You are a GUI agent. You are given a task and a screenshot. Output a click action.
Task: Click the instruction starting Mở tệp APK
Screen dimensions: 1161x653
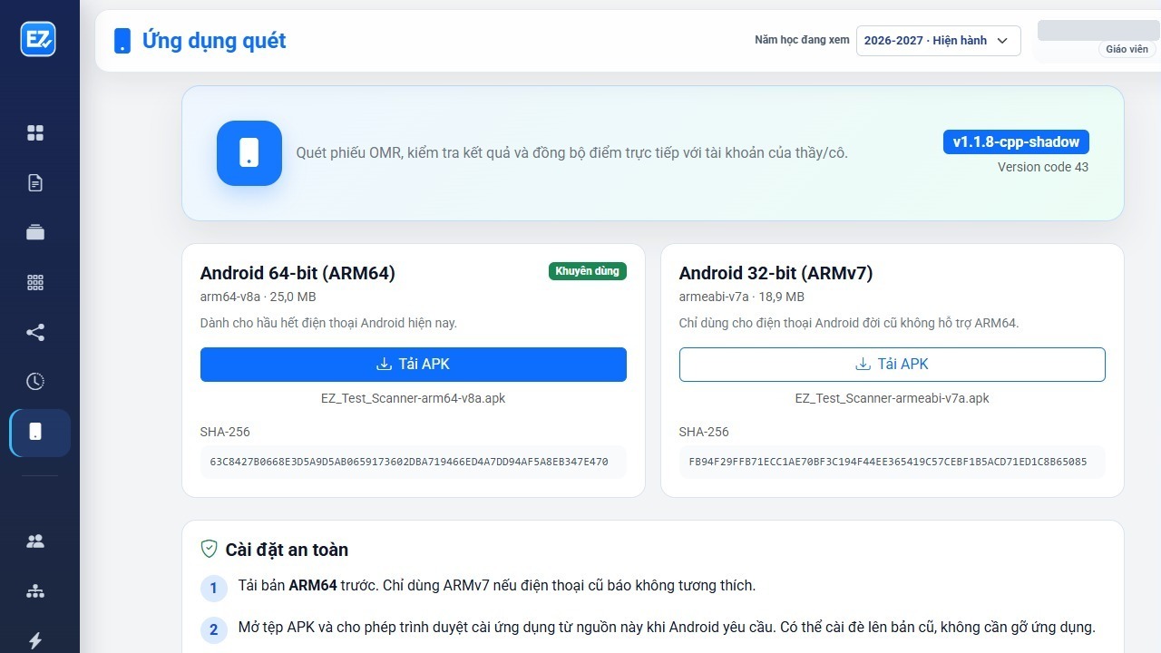click(667, 628)
